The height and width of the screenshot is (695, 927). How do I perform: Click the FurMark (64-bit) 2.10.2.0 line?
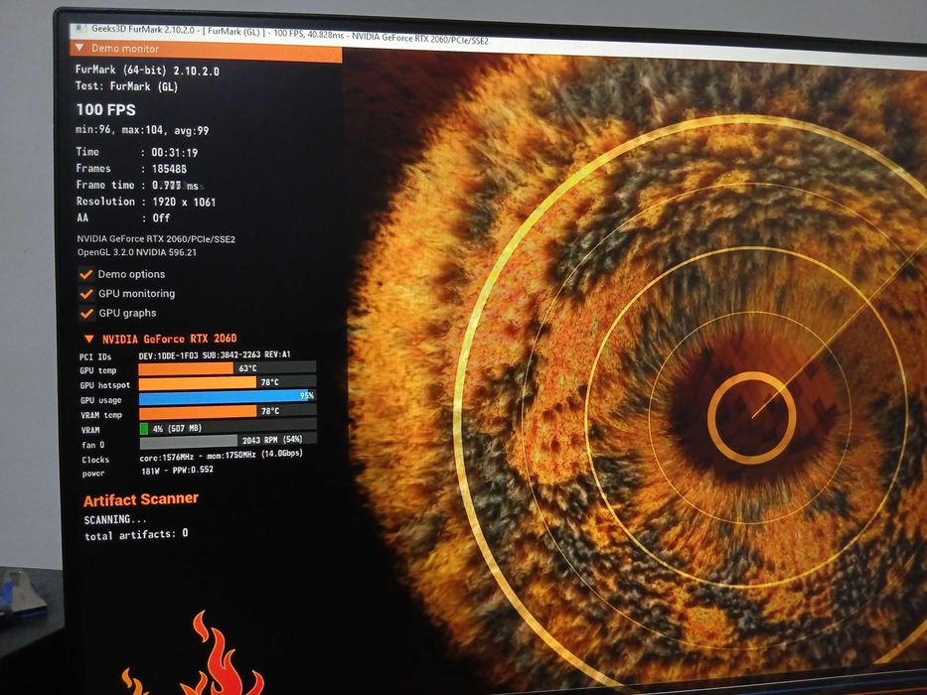147,70
